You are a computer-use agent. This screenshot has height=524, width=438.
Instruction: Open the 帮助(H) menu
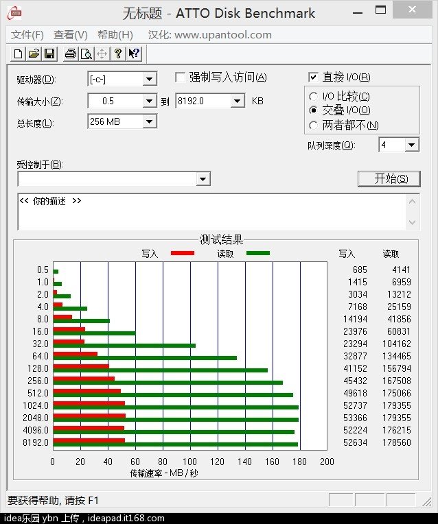pos(115,35)
